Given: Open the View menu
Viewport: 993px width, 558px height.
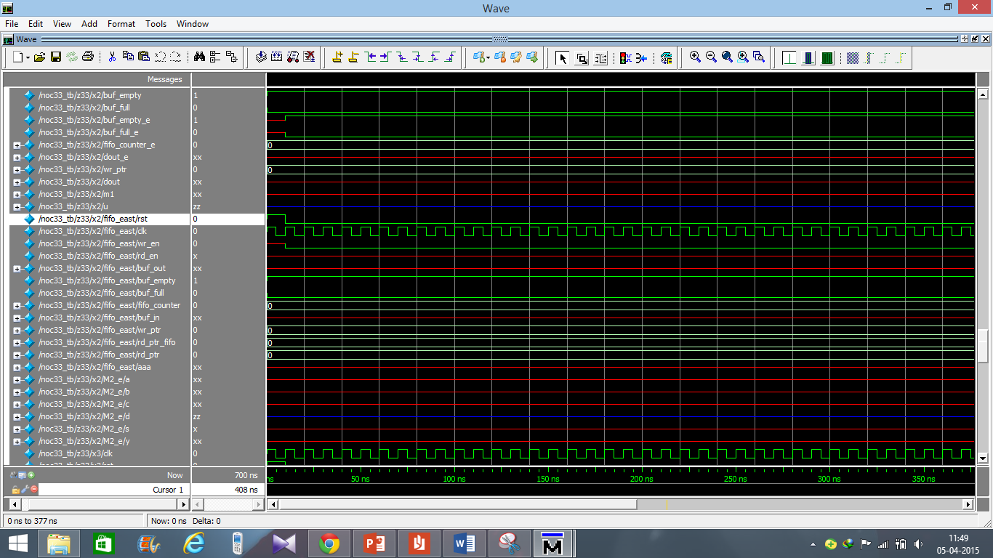Looking at the screenshot, I should pos(63,24).
